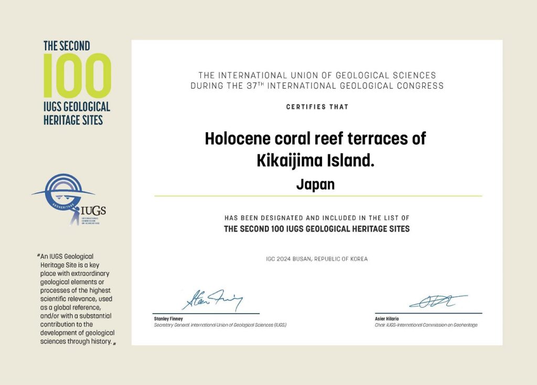Click "THE SECOND" text above the 100

(x=67, y=46)
